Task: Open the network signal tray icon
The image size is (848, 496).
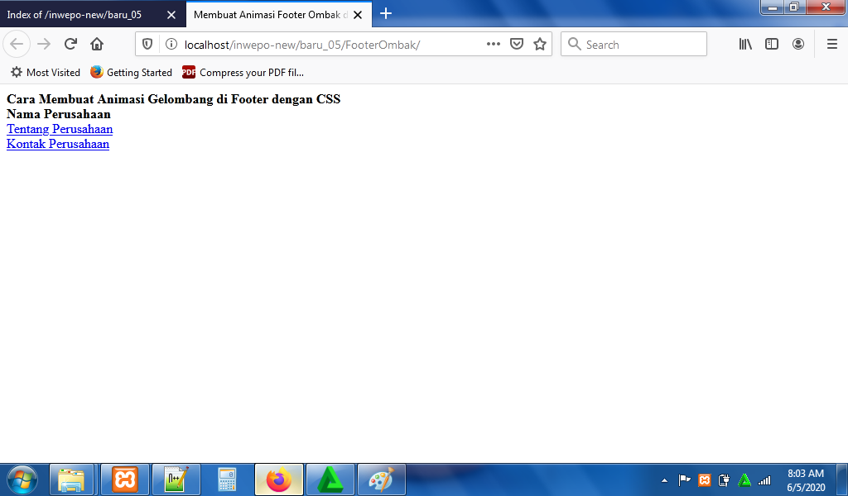Action: tap(764, 479)
